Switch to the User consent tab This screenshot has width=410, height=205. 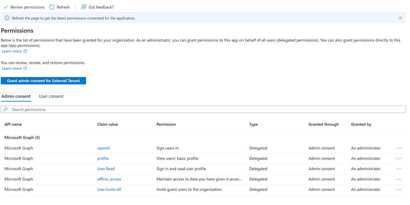click(51, 96)
